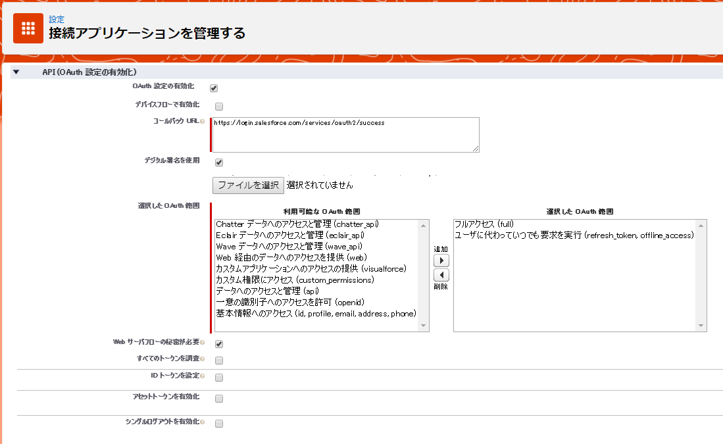The height and width of the screenshot is (444, 723).
Task: Click help icon beside すべてのトークンを調査
Action: 203,359
